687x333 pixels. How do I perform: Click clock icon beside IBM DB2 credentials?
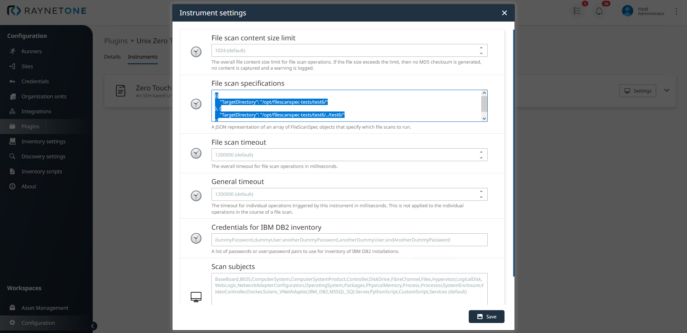196,238
